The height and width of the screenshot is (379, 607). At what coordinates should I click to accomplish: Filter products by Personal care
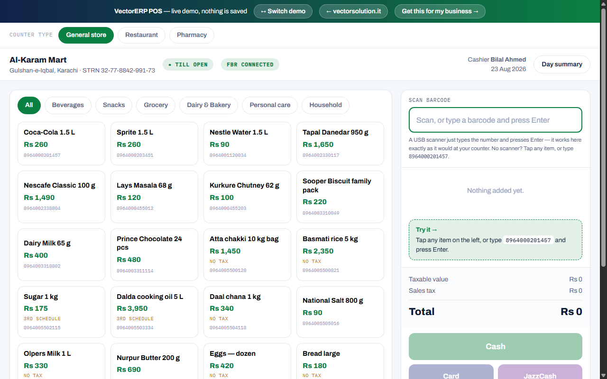click(270, 105)
